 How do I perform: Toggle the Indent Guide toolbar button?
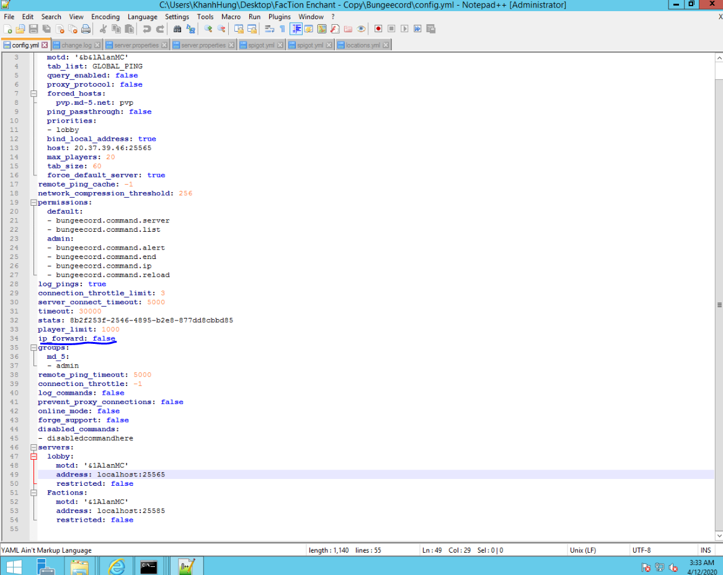[x=296, y=29]
